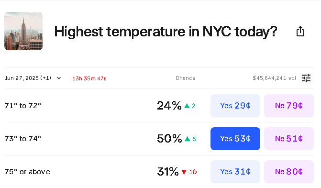Select Yes 29¢ for 71° to 72°
This screenshot has height=188, width=321.
click(235, 106)
